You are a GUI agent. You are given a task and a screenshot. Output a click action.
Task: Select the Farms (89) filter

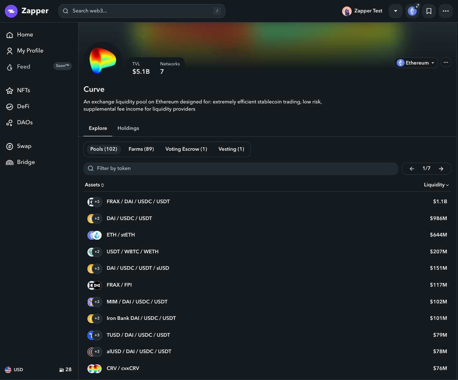pyautogui.click(x=141, y=149)
